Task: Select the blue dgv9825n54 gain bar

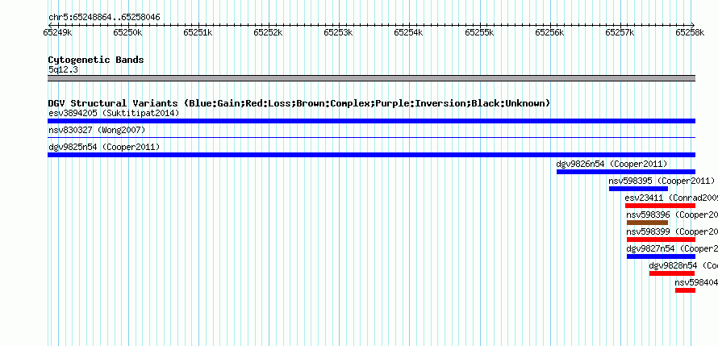Action: 371,155
